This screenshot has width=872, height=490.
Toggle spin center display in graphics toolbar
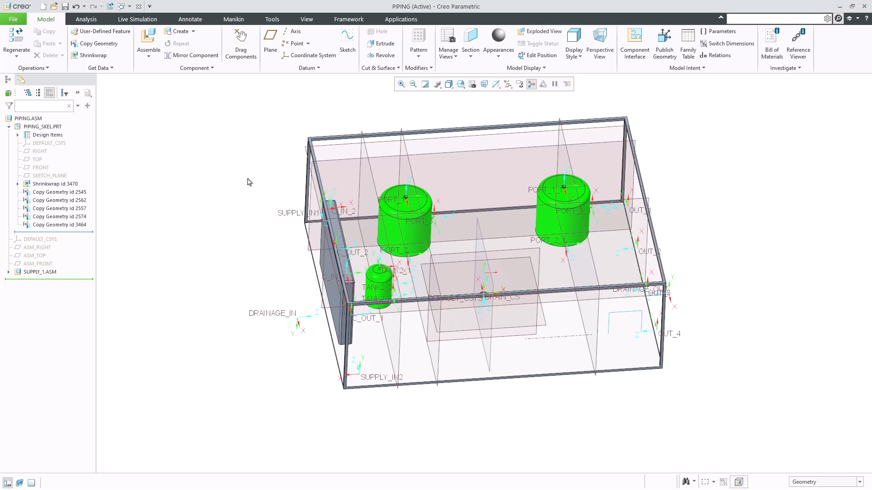tap(531, 84)
